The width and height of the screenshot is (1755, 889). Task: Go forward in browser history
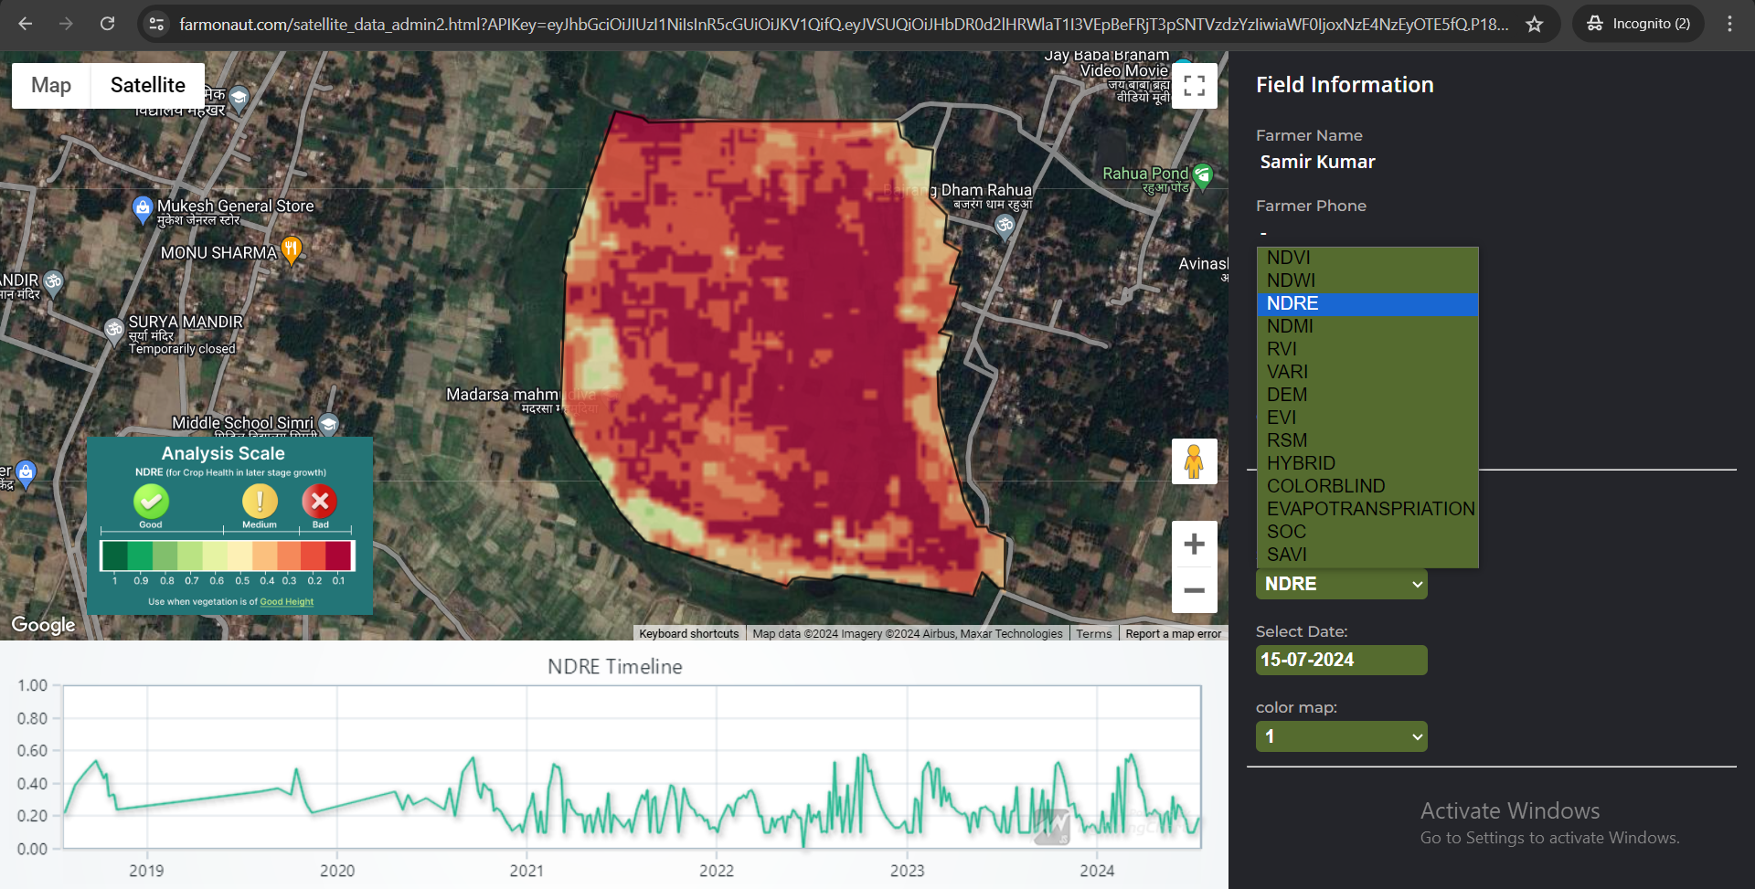[66, 24]
